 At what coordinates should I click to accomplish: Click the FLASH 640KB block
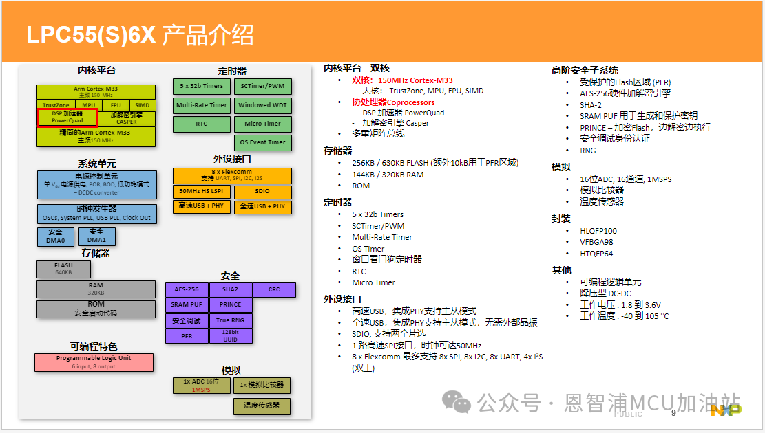tap(63, 269)
